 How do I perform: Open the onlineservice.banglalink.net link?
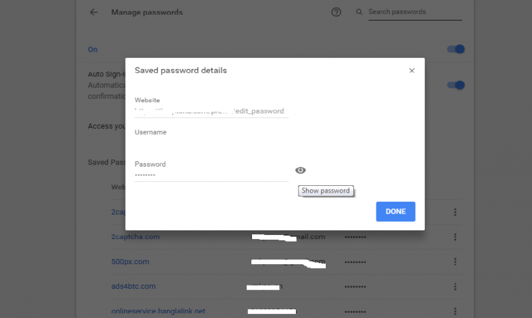tap(158, 311)
